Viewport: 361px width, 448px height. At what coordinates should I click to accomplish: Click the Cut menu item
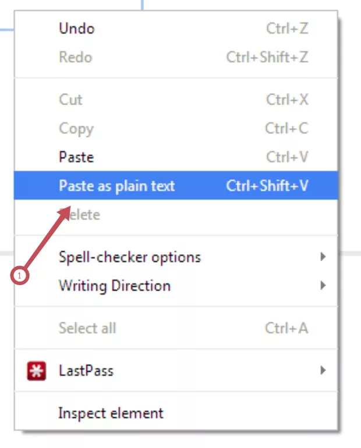coord(70,100)
